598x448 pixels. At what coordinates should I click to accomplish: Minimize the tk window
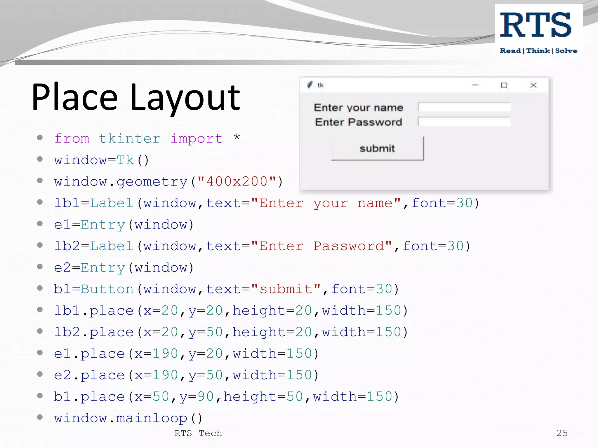tap(475, 85)
